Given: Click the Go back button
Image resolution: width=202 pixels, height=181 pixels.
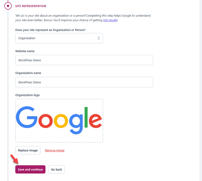Looking at the screenshot, I should coord(56,169).
